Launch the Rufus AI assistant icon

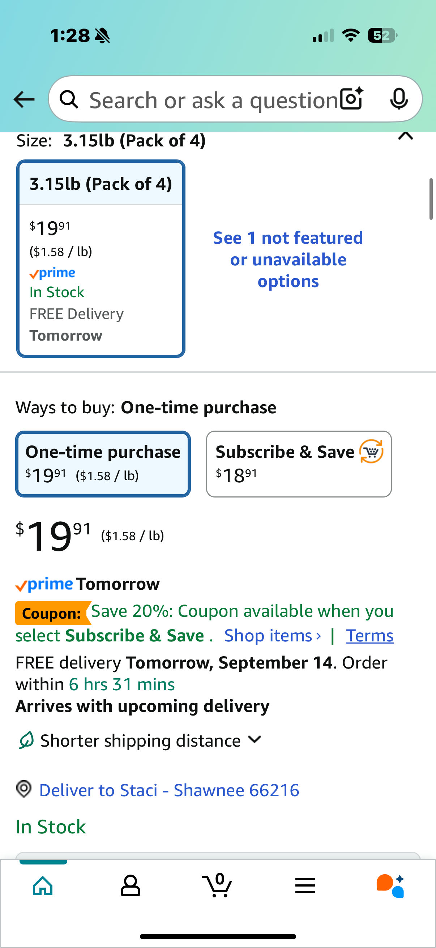(390, 885)
